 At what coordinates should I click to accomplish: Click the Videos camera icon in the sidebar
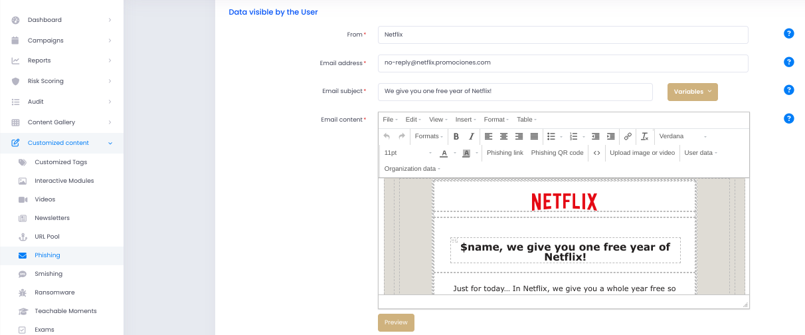(23, 199)
